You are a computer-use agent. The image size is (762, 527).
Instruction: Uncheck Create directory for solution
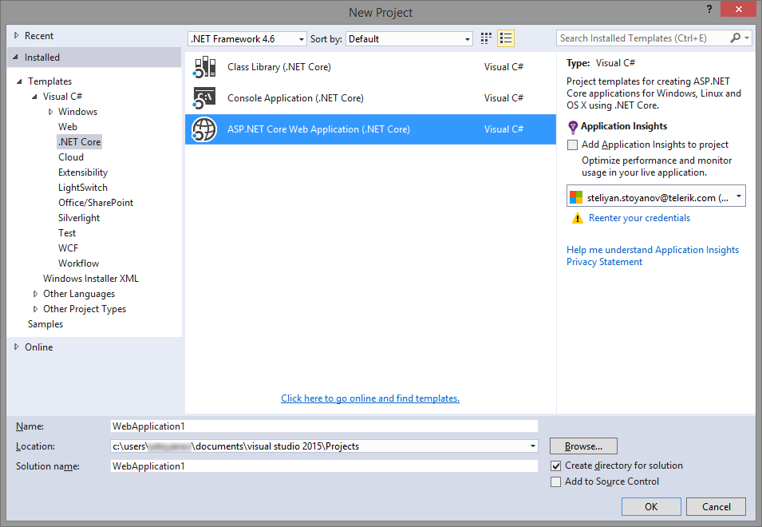click(x=555, y=466)
